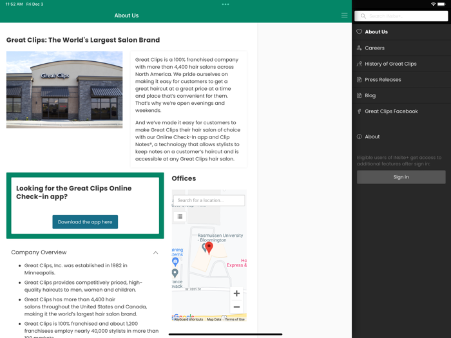
Task: Open the Careers menu item
Action: coord(401,48)
